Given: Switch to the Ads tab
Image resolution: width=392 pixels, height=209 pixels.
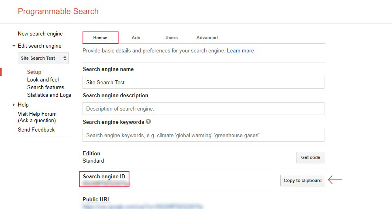Looking at the screenshot, I should pos(136,38).
